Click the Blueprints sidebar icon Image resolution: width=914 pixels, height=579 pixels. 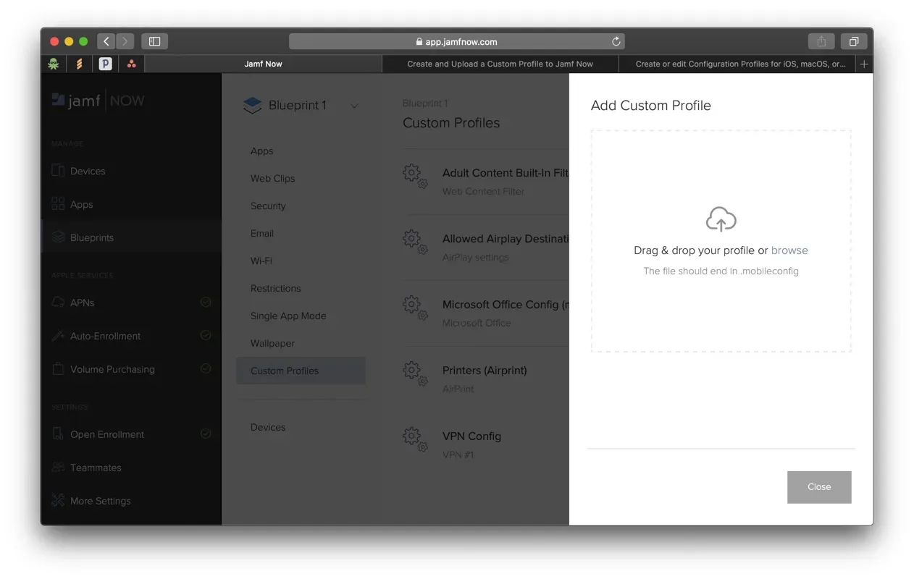[x=59, y=237]
